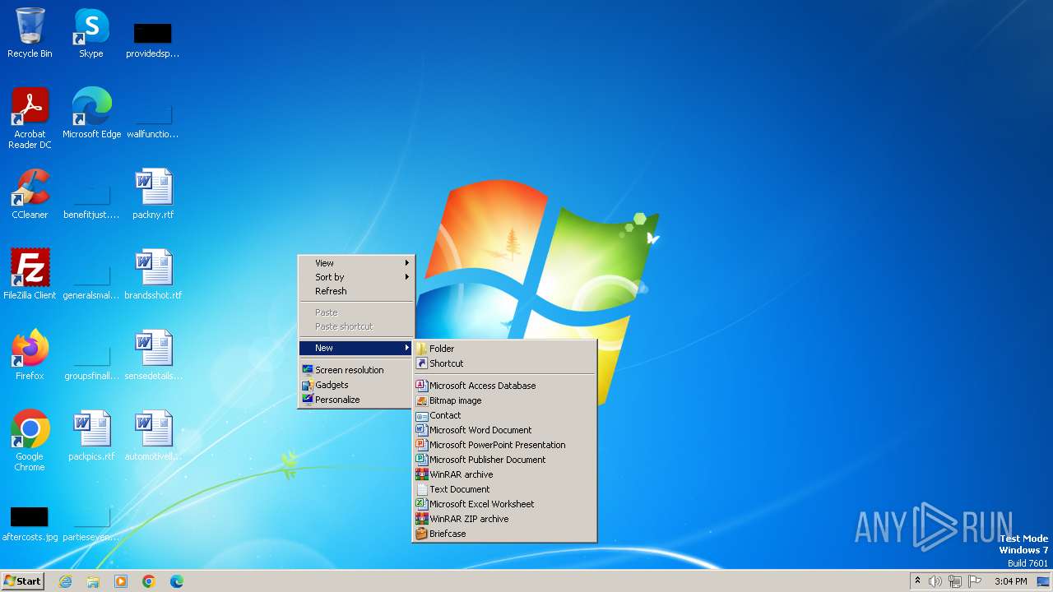The height and width of the screenshot is (592, 1053).
Task: Create a new Briefcase
Action: pyautogui.click(x=504, y=534)
